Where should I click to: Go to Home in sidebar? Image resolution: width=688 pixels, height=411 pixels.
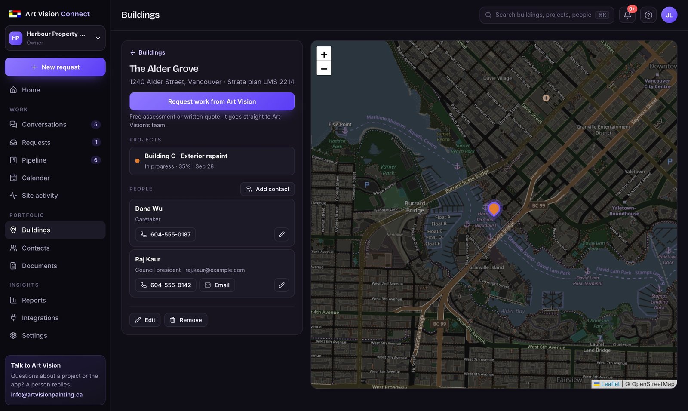tap(55, 90)
